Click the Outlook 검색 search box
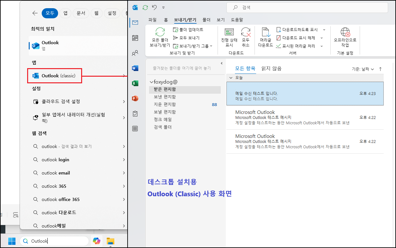Viewport: 396px width, 248px height. click(307, 8)
